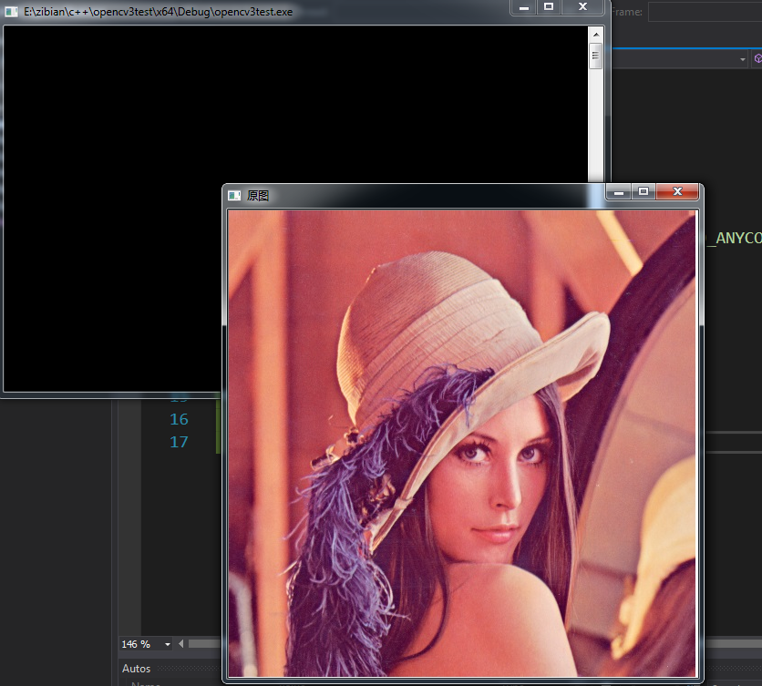Minimize the opencv3test.exe console window

tap(524, 7)
